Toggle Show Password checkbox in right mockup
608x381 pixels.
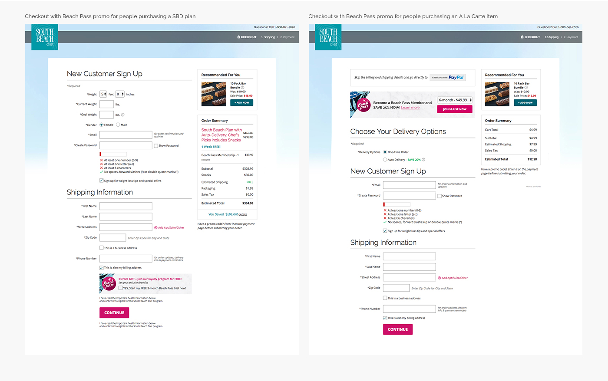coord(439,196)
